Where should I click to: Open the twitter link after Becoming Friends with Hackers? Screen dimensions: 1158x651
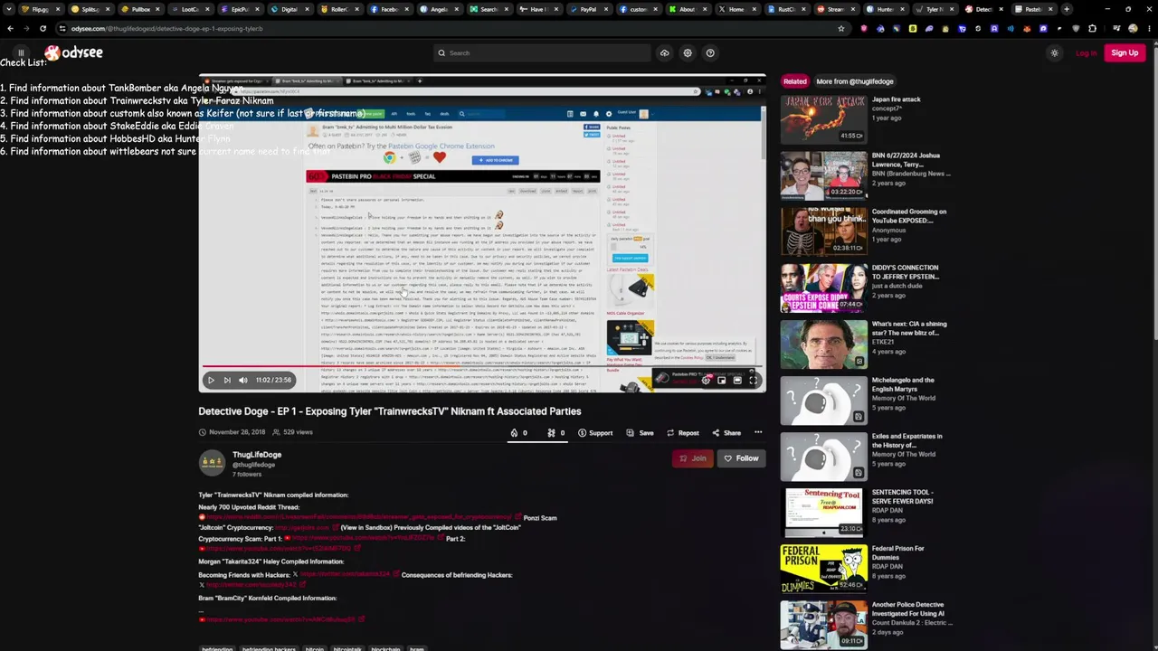click(345, 575)
